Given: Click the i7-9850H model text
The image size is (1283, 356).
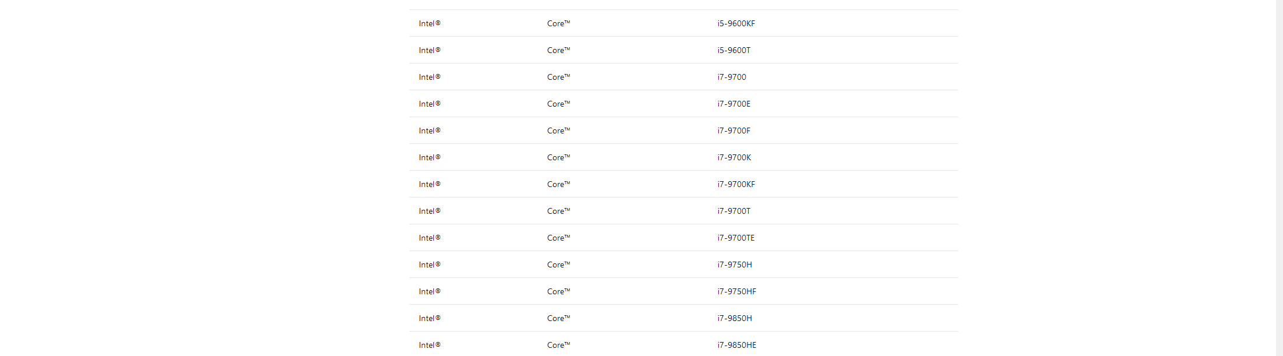Looking at the screenshot, I should point(735,318).
